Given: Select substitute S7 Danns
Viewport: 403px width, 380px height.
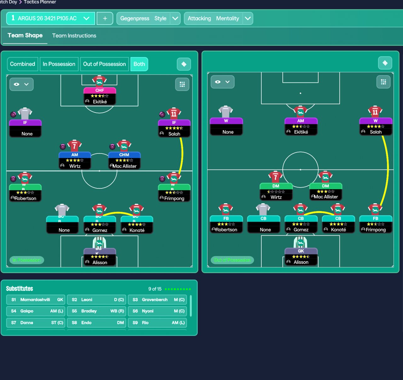Looking at the screenshot, I should point(36,323).
